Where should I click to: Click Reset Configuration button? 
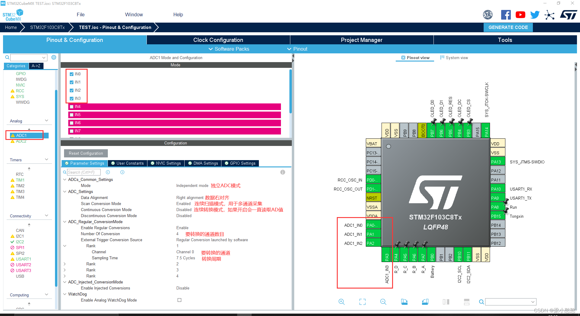[86, 153]
